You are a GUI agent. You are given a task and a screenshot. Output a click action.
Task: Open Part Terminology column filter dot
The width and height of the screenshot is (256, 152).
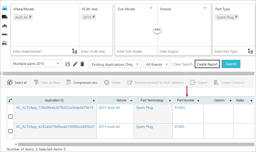point(170,101)
